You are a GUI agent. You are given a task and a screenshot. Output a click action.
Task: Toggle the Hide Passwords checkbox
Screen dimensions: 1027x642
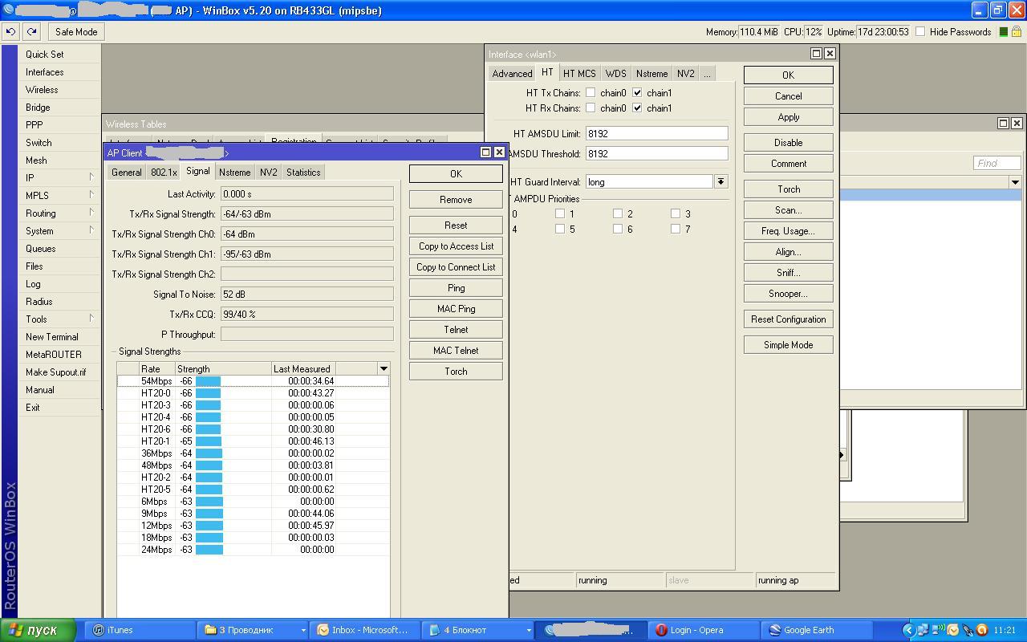[920, 32]
